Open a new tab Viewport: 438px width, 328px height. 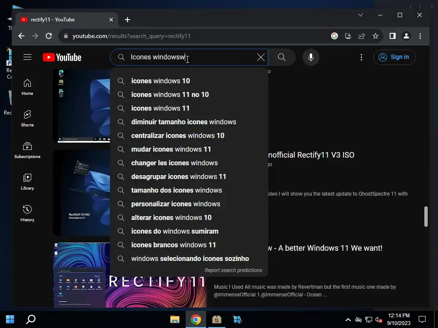point(127,20)
